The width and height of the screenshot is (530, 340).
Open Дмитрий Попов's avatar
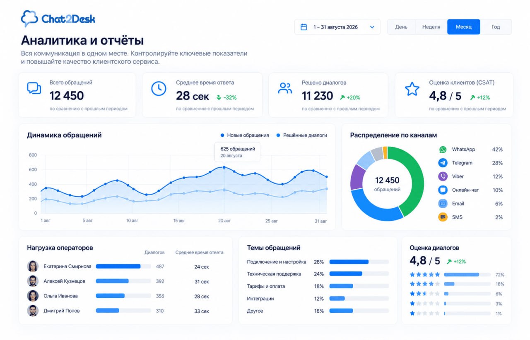point(33,311)
